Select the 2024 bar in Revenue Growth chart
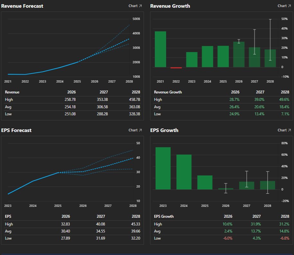Screen dimensions: 294x255 tap(207, 57)
